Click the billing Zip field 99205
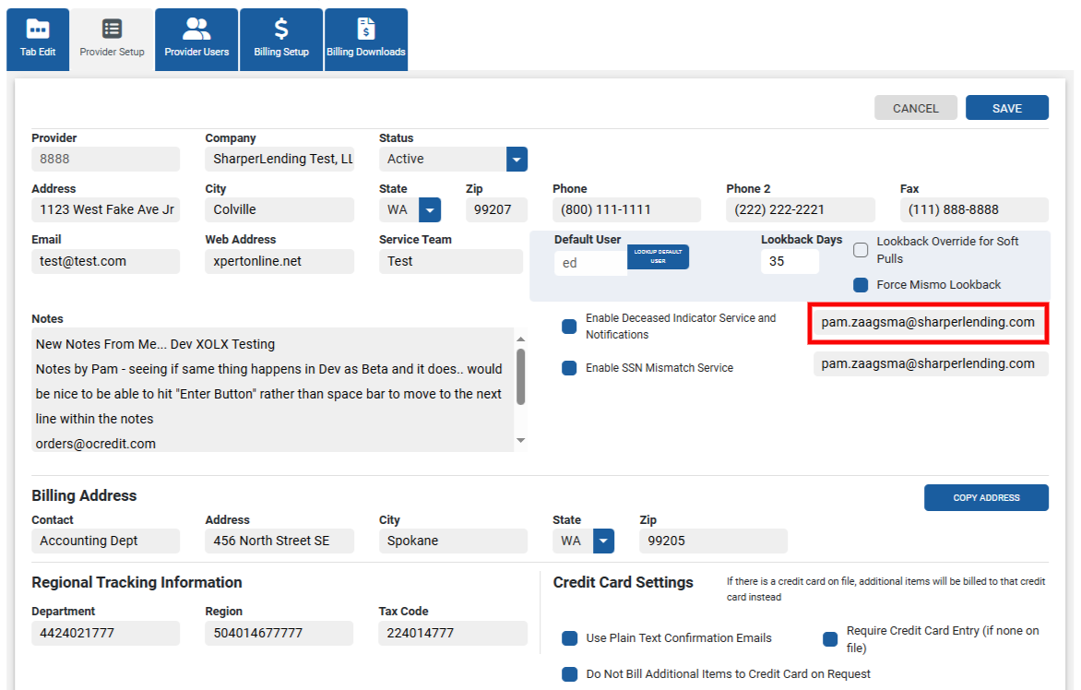The image size is (1081, 690). pyautogui.click(x=714, y=541)
